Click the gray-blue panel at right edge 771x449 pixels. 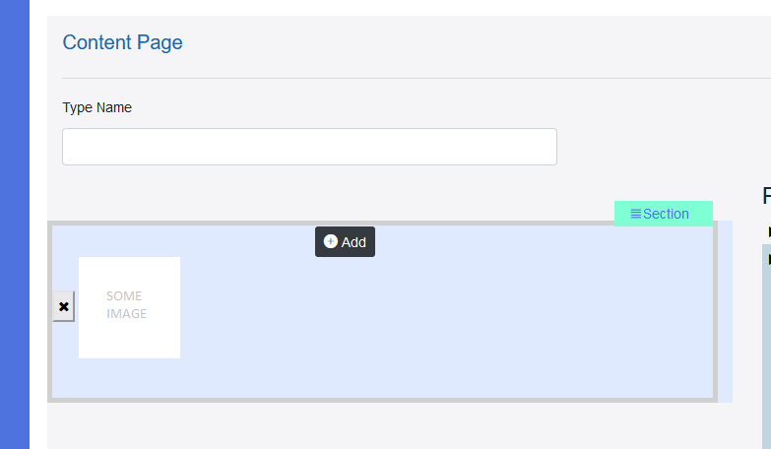[x=767, y=347]
